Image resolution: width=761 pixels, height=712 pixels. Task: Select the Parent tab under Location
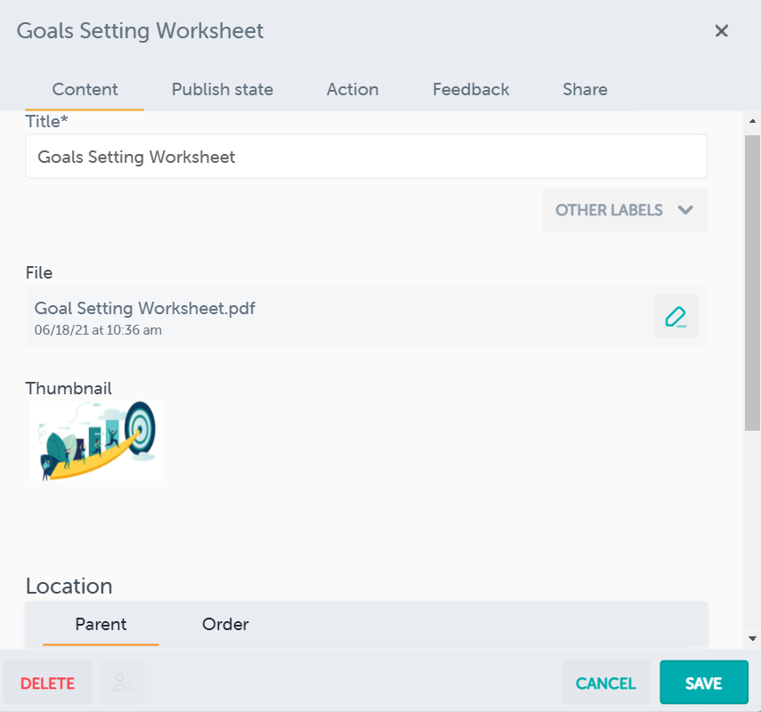point(101,624)
